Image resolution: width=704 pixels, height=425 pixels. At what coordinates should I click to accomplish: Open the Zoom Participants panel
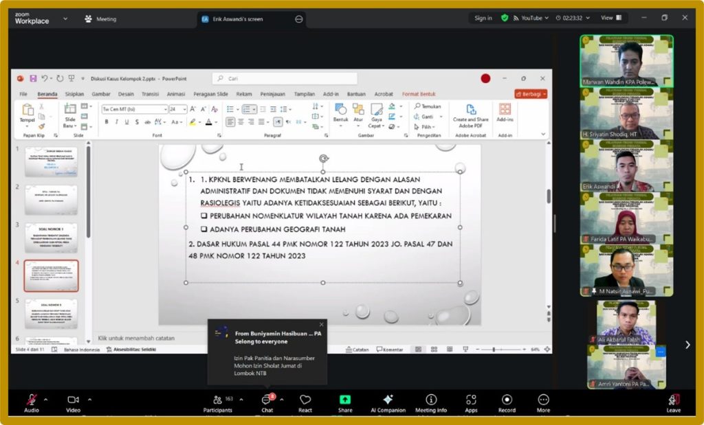pos(217,400)
